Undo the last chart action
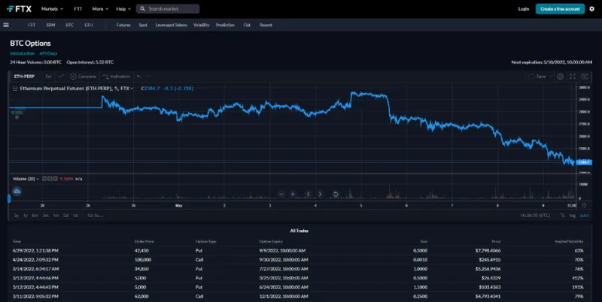The image size is (602, 302). pos(139,77)
